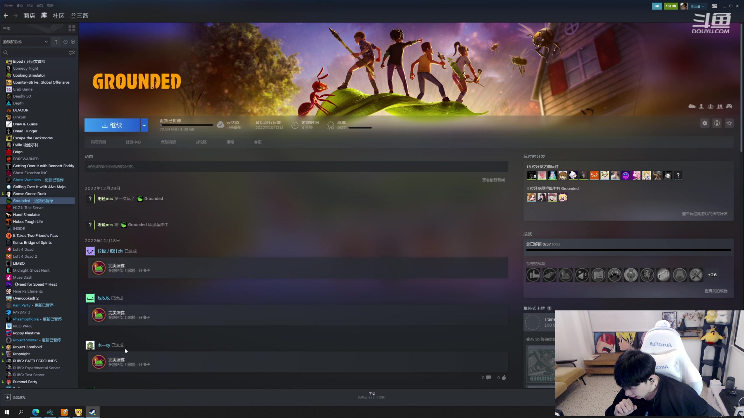This screenshot has height=418, width=744.
Task: Open the 游戏和软件 library filter dropdown
Action: (x=25, y=42)
